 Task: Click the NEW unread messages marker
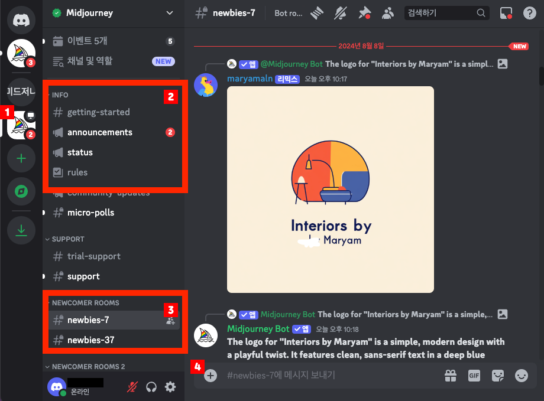tap(519, 47)
